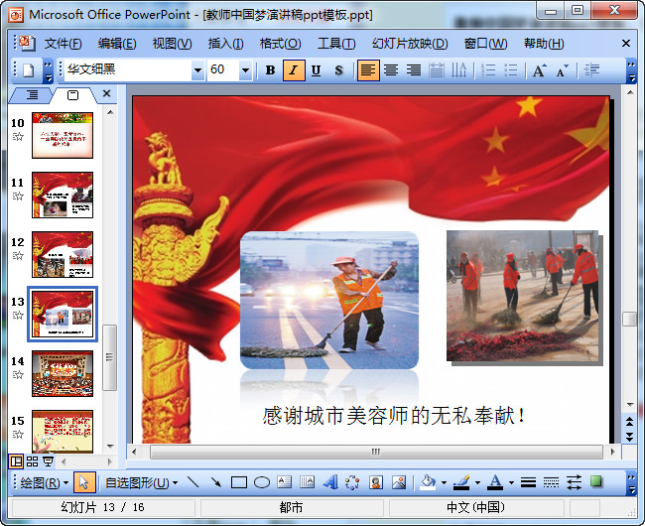This screenshot has height=526, width=645.
Task: Switch to the Slides thumbnail tab
Action: [x=72, y=95]
